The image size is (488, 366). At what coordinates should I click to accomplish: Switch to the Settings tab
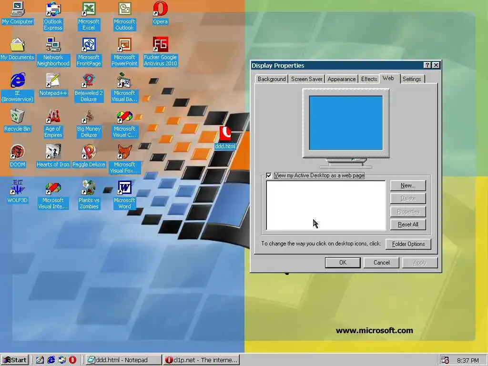click(412, 79)
